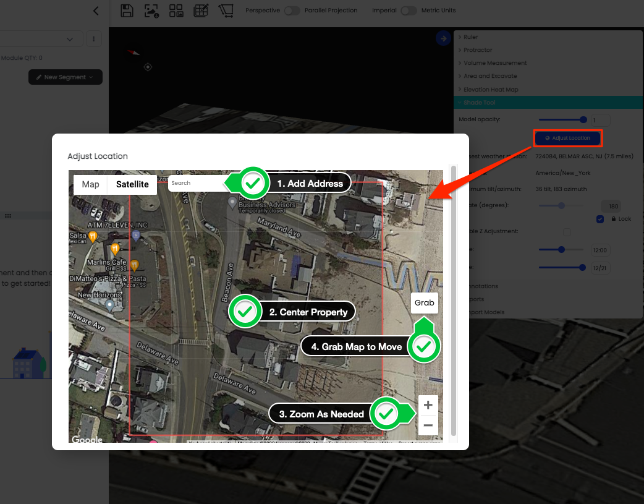Click the Marlins Cafe restaurant pin
Viewport: 644px width, 504px height.
tap(115, 249)
